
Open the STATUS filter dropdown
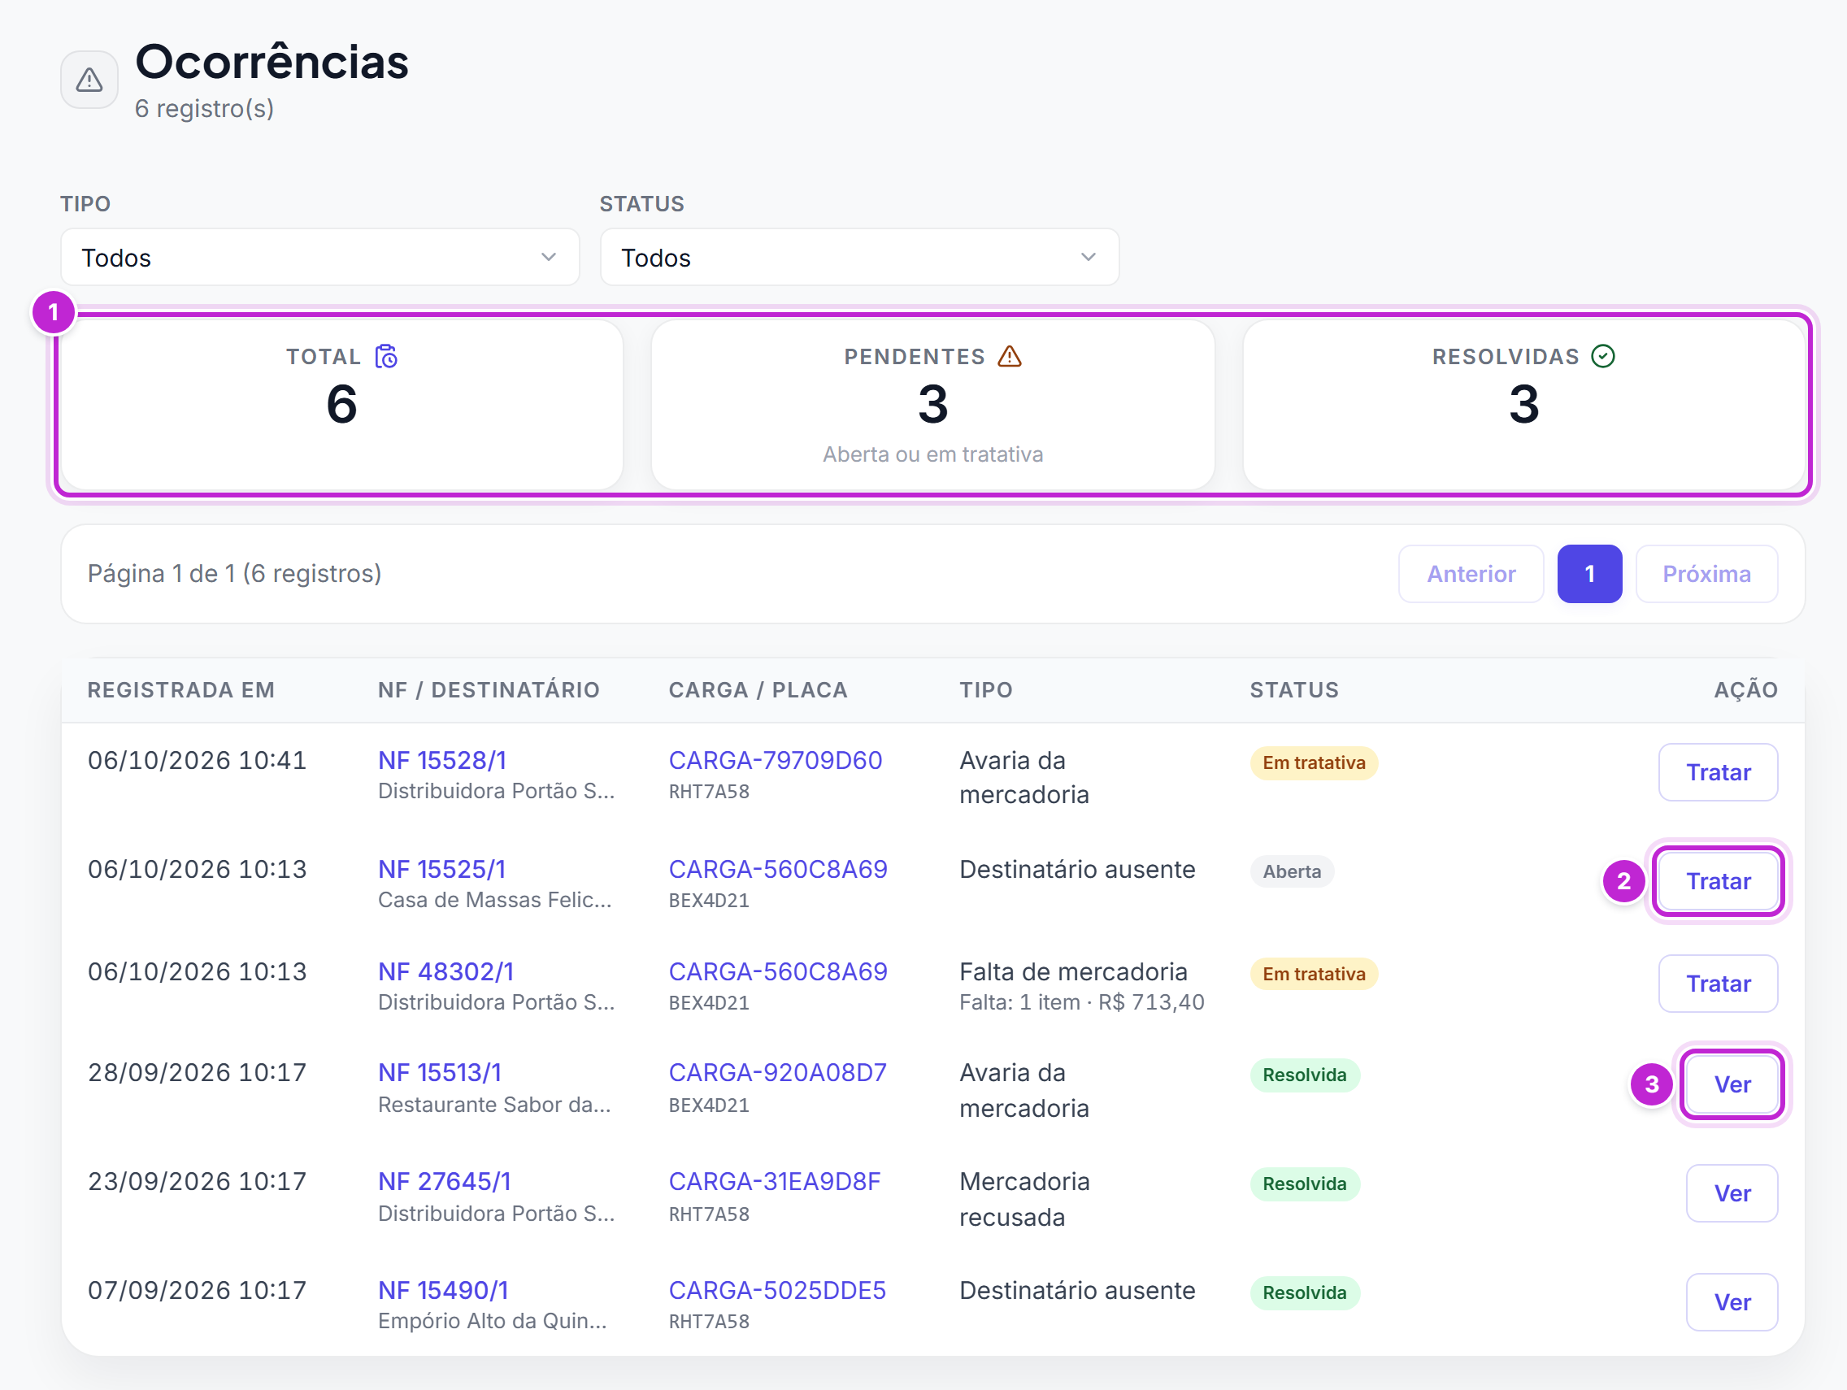(x=859, y=257)
